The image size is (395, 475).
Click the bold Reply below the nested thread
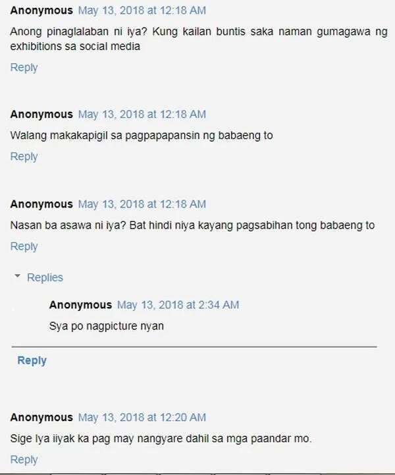tap(32, 360)
